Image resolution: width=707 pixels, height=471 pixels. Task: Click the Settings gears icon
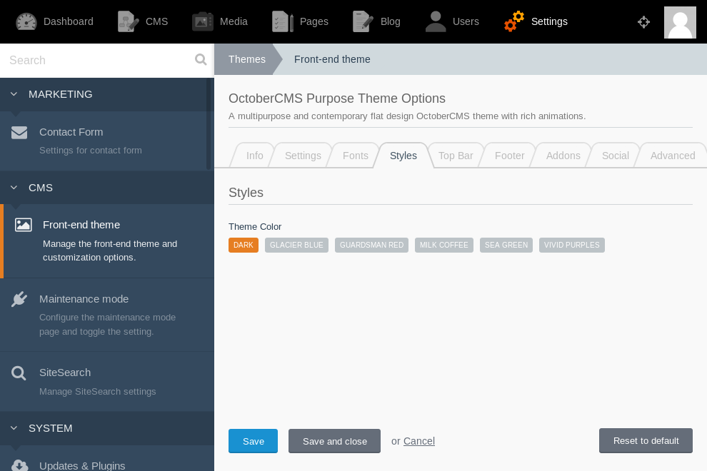[x=514, y=21]
